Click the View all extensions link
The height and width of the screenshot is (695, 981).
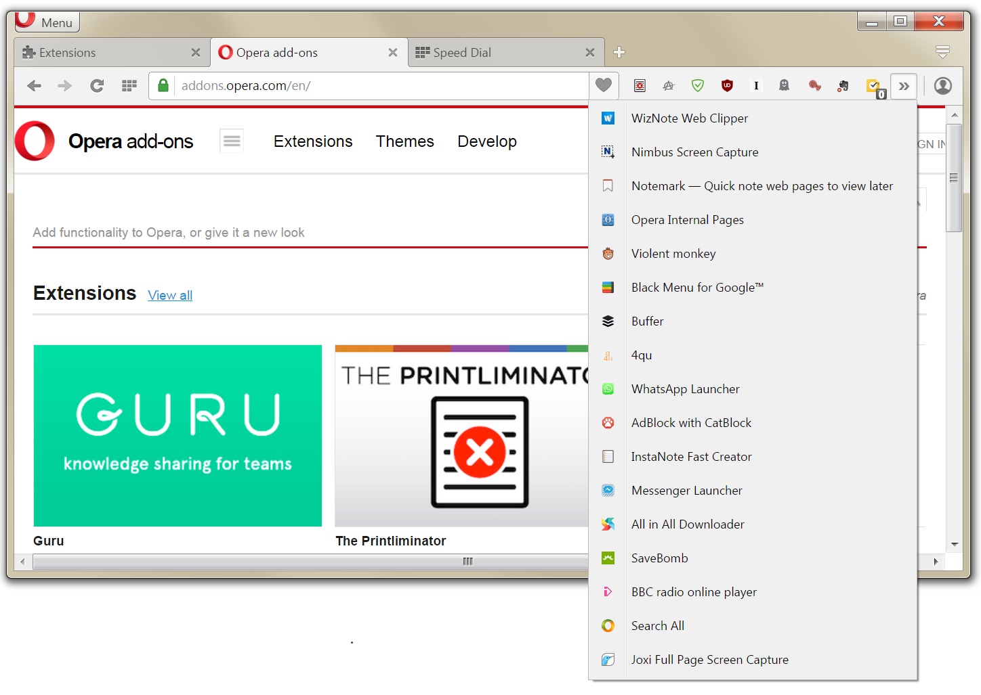pos(170,295)
